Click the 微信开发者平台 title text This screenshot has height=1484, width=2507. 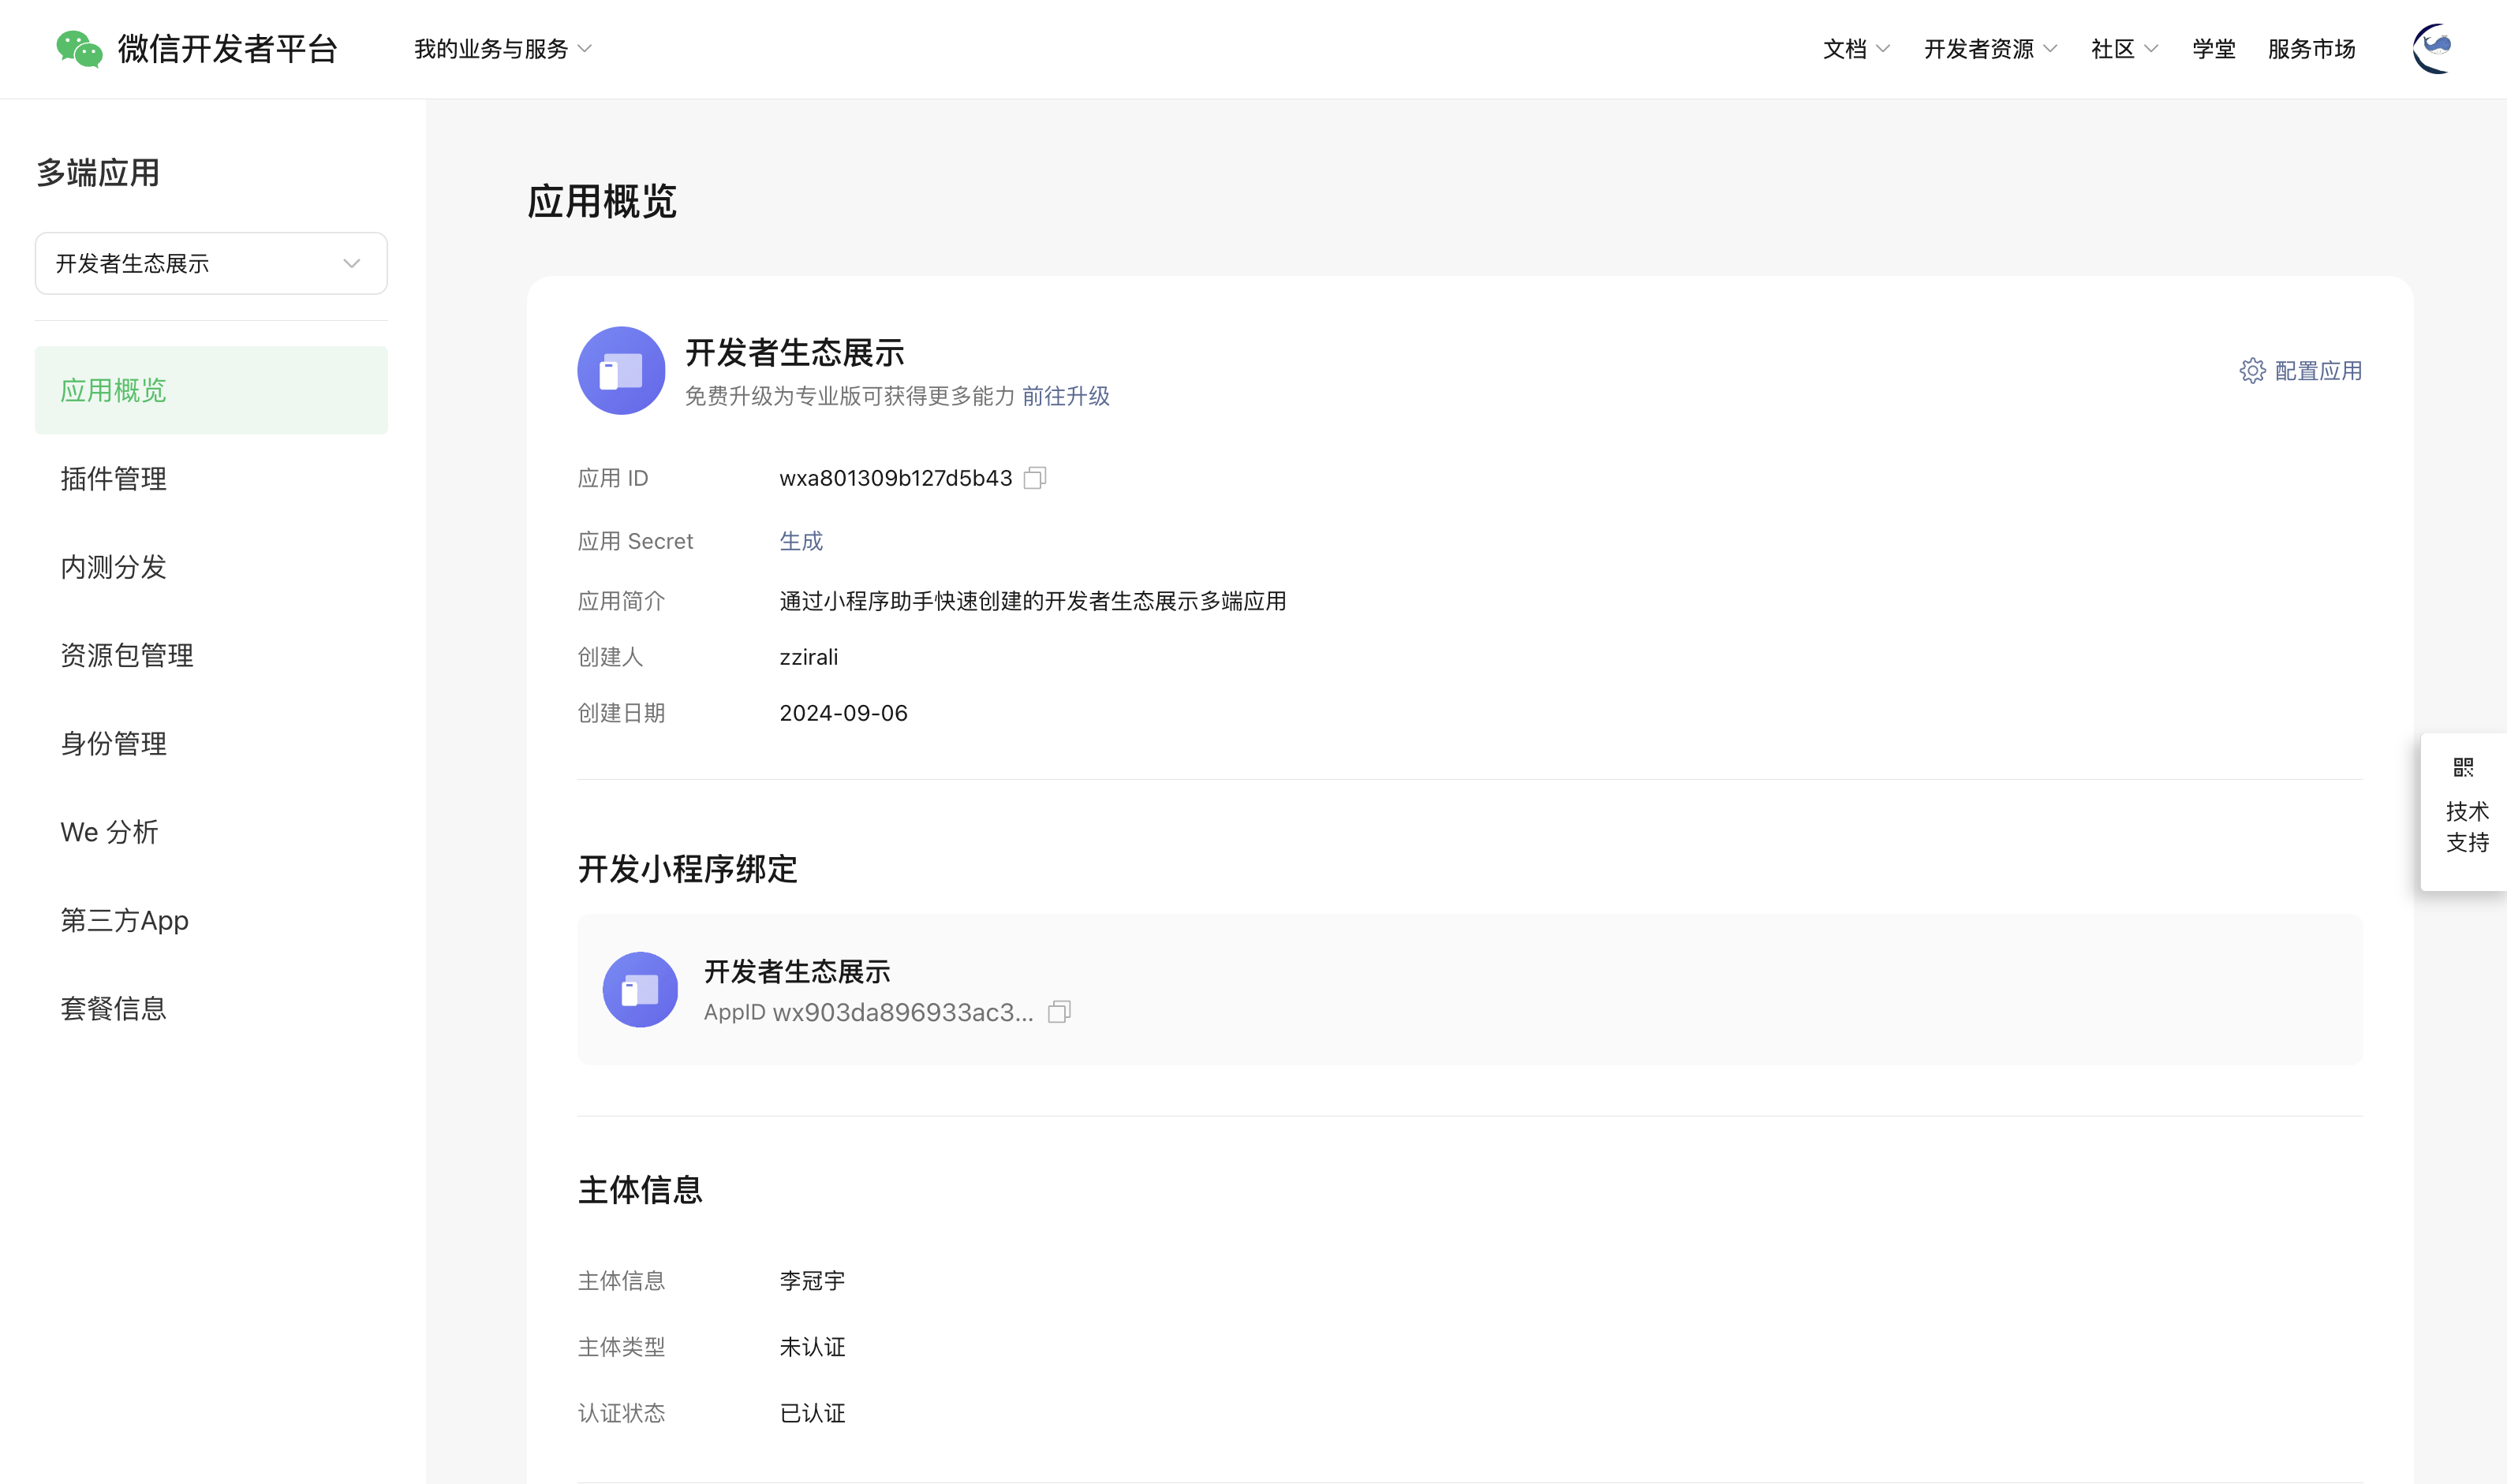pos(228,49)
